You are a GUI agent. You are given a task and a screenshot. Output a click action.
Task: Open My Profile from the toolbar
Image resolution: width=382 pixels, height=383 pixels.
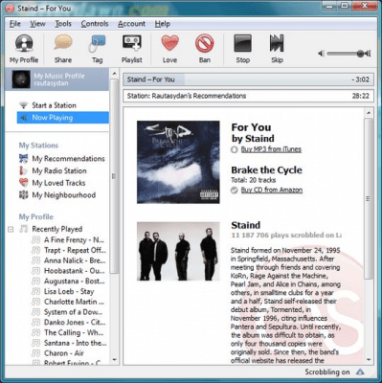(24, 48)
